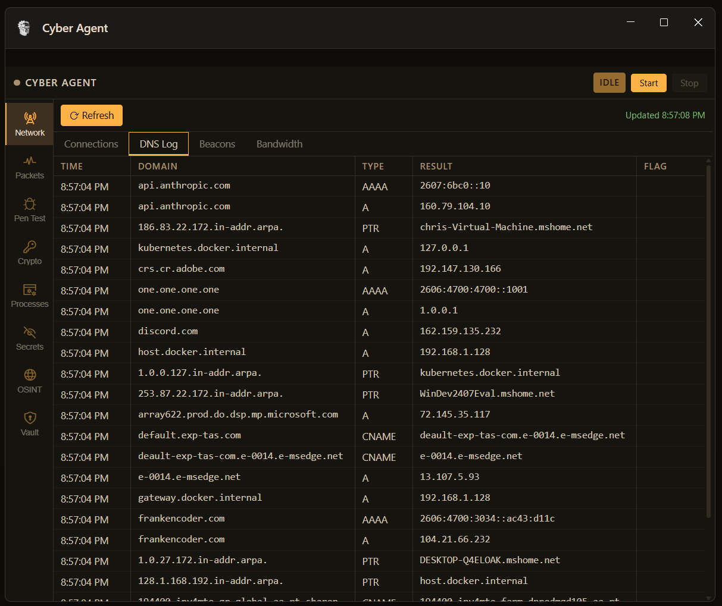Select result 104.21.66.232

click(455, 539)
